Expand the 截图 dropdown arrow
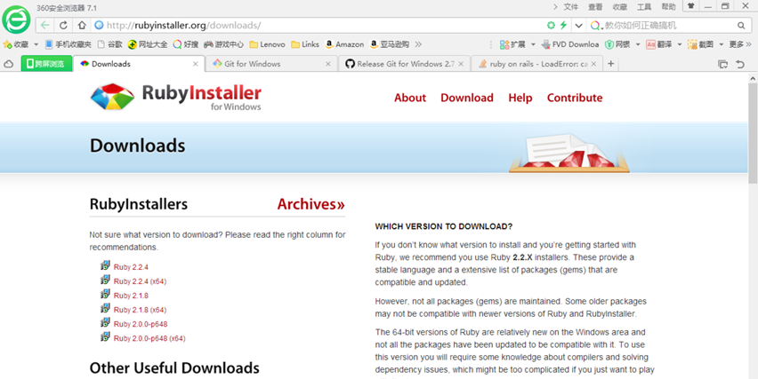 pyautogui.click(x=721, y=44)
